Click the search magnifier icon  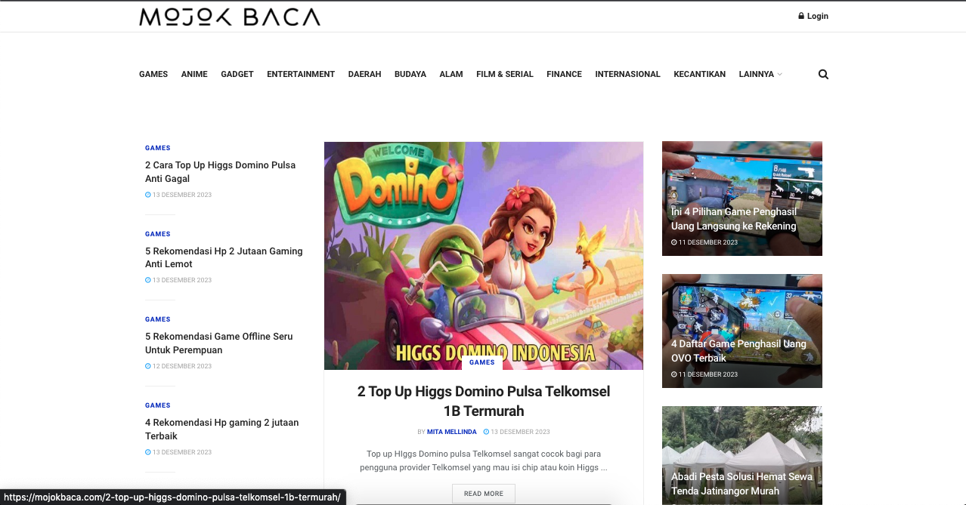pos(823,74)
